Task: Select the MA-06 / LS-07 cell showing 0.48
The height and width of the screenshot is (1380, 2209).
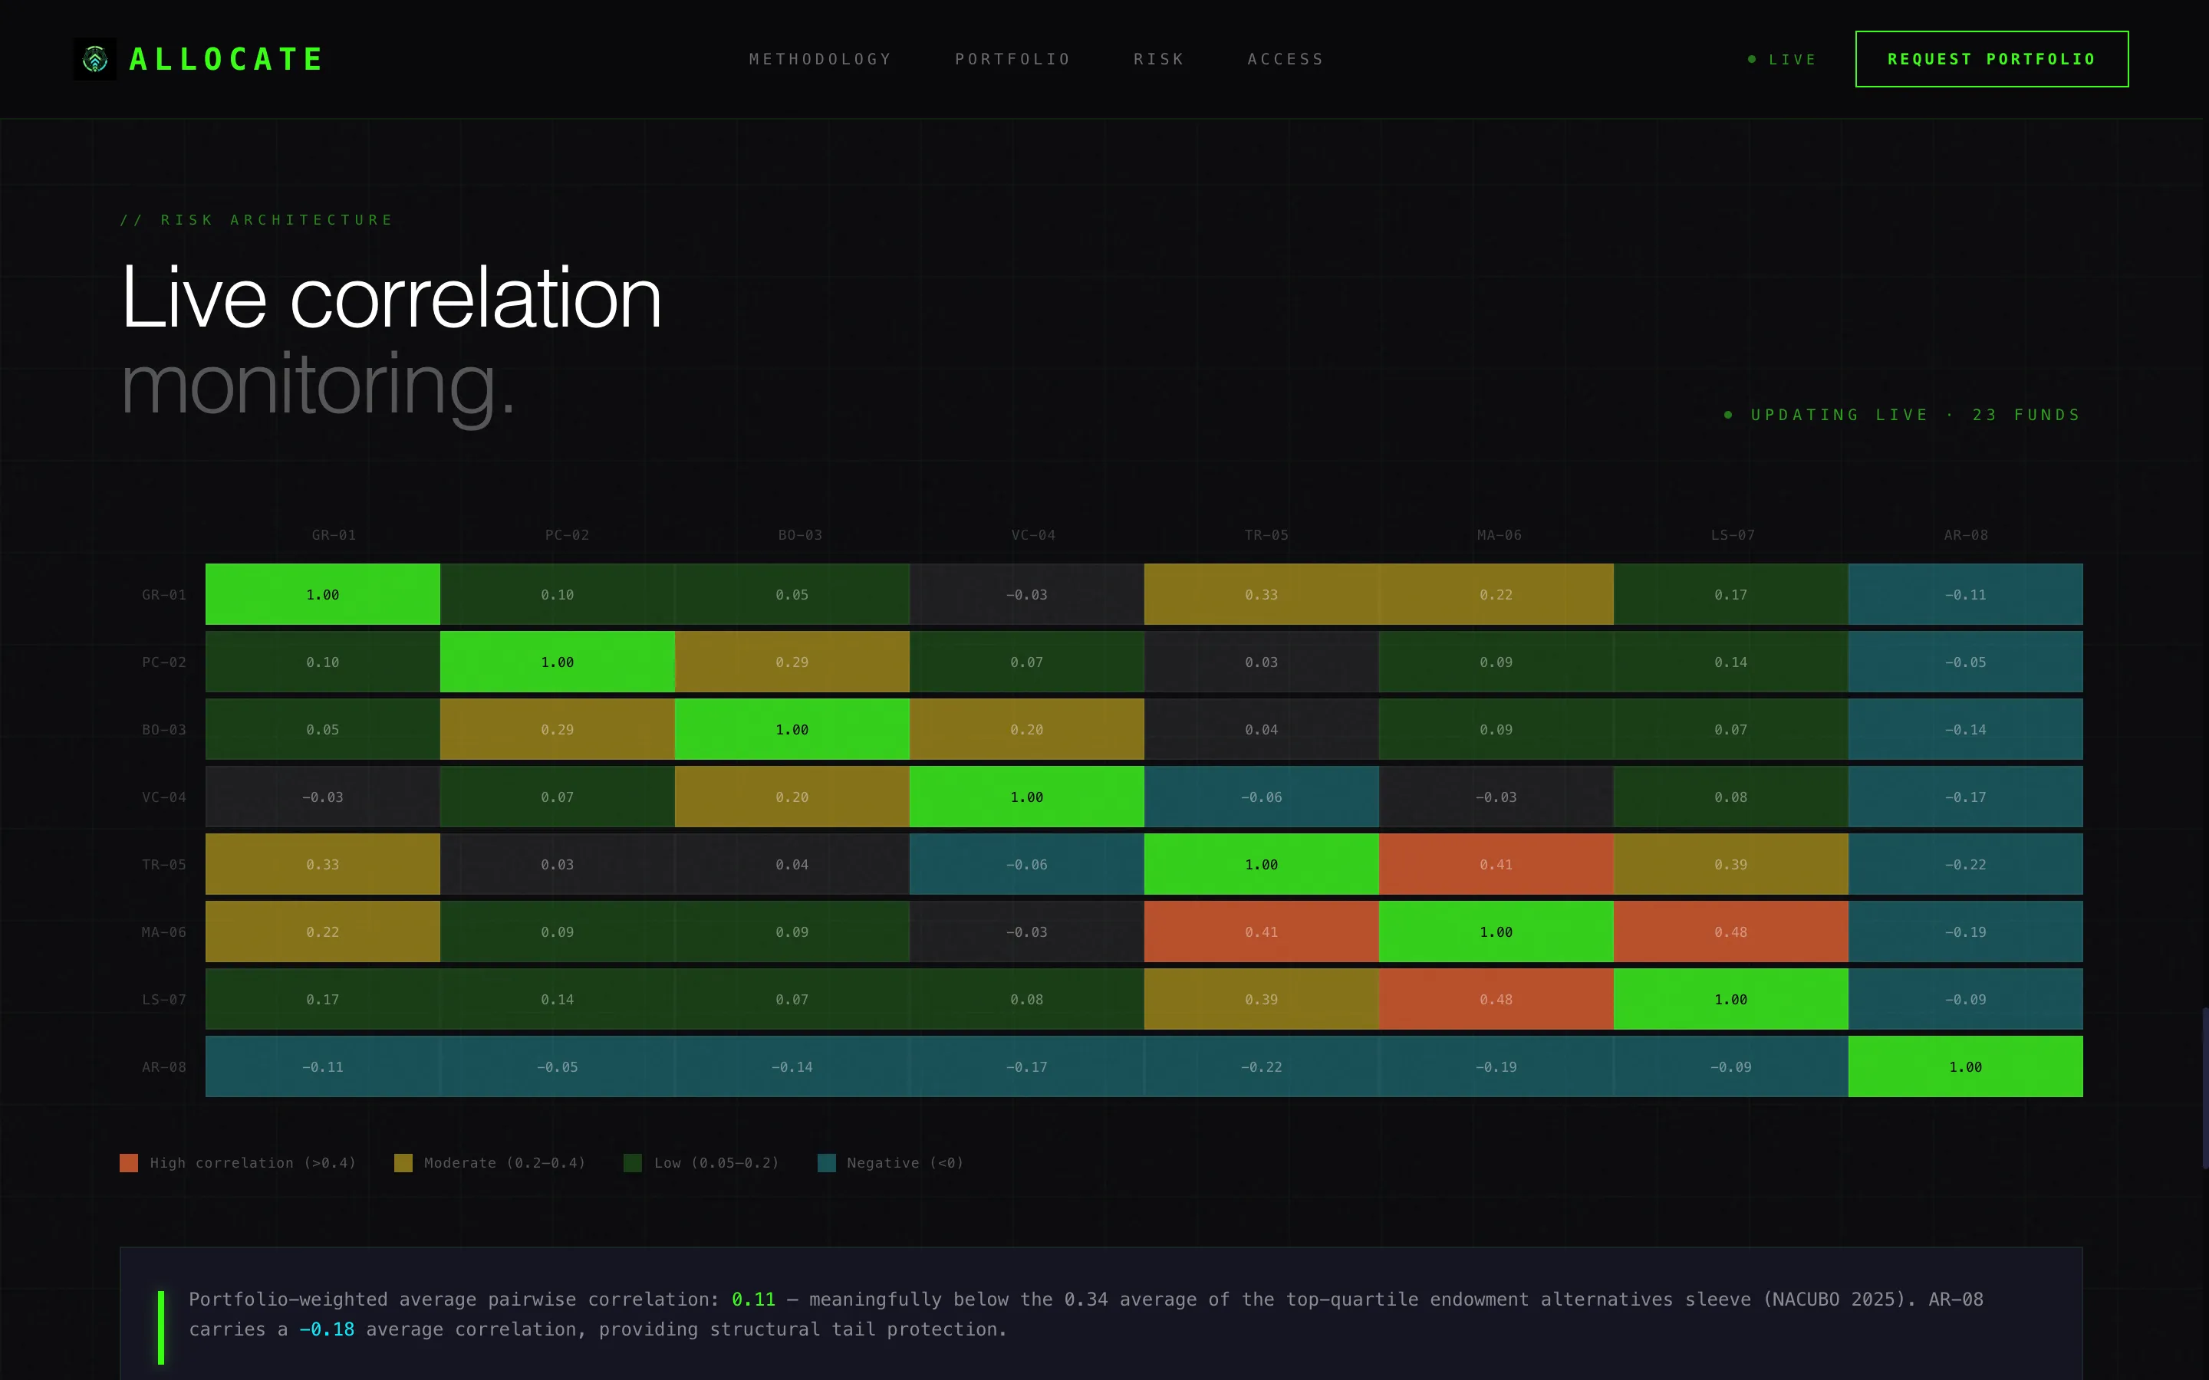Action: (1730, 932)
